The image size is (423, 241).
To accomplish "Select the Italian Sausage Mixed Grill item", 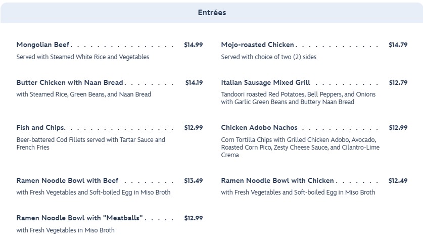I will (x=265, y=82).
